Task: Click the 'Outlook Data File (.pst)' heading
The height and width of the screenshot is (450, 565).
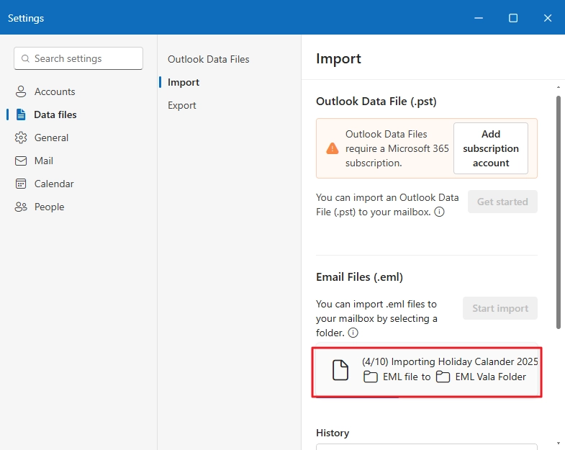Action: coord(376,102)
